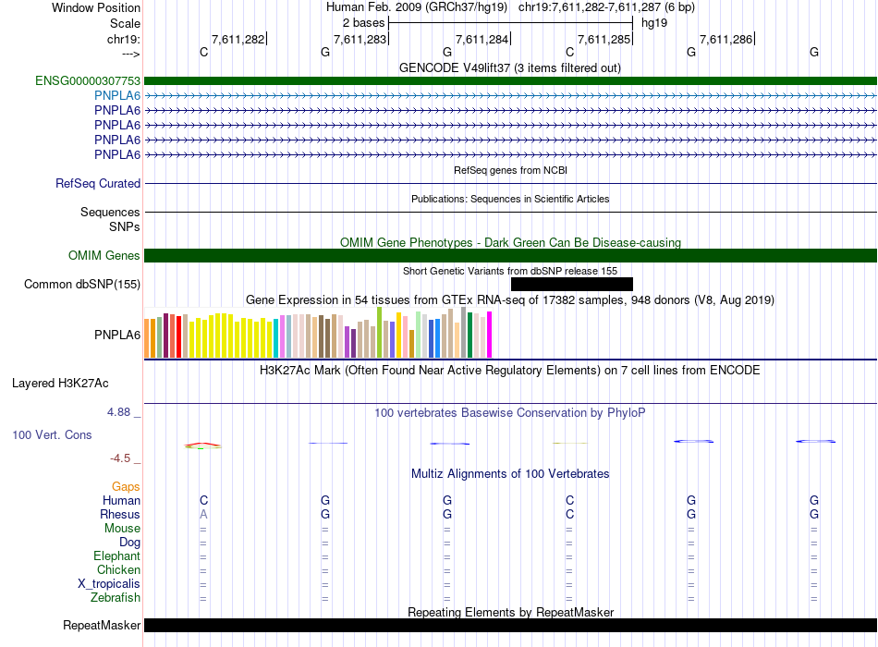Open the PNPLA6 GTEx expression bar chart

318,333
